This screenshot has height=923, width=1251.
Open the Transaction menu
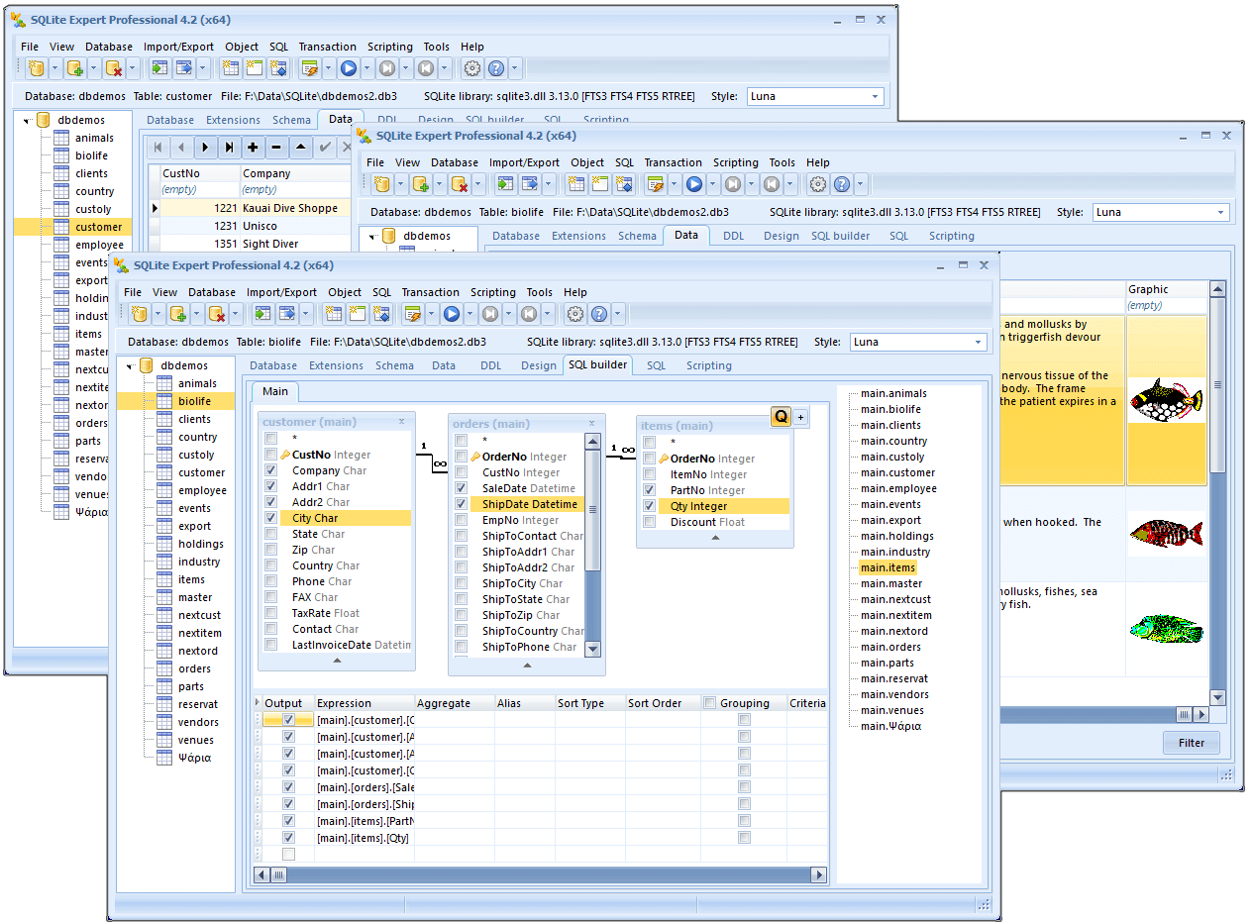click(x=430, y=292)
